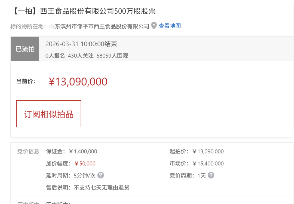Image resolution: width=294 pixels, height=204 pixels.
Task: Click the end time 2026-03-31 10:00:00结束
Action: pos(81,44)
